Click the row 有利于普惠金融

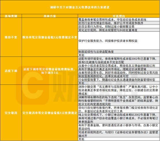119,127
